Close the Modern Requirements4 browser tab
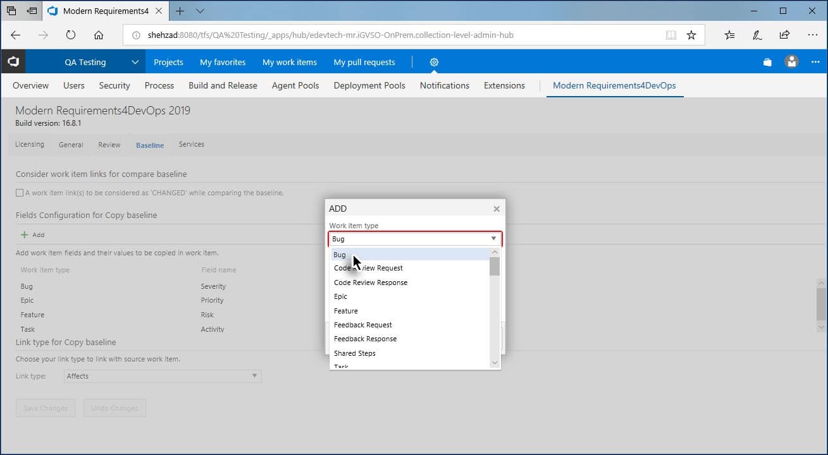The height and width of the screenshot is (455, 828). 159,11
